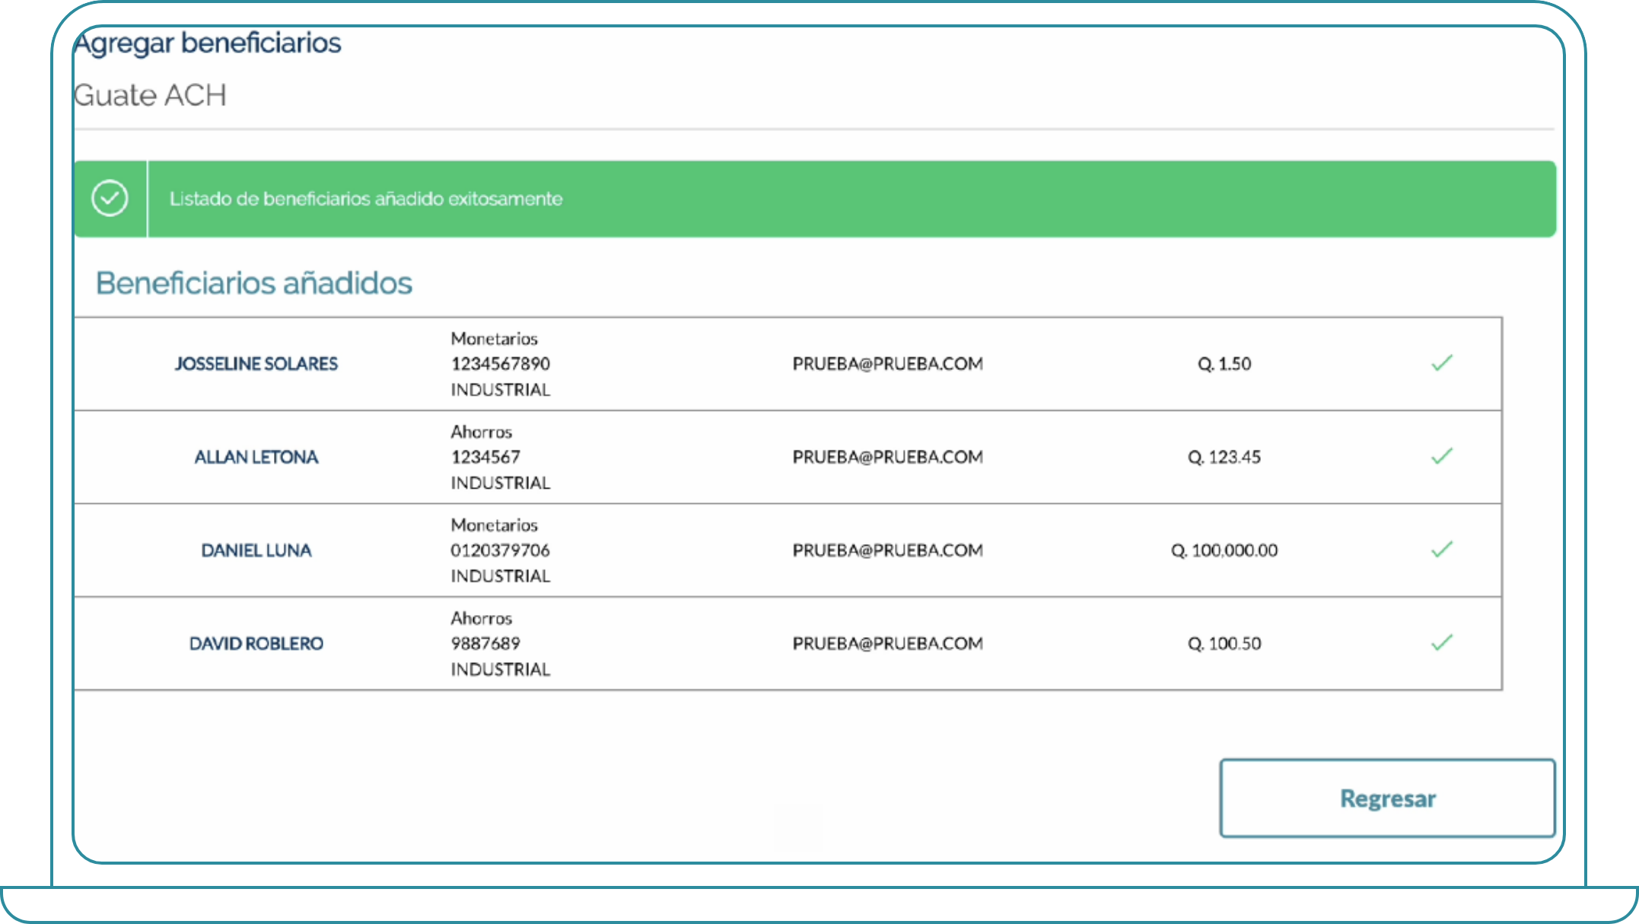
Task: Click Ahorros label in ALLAN LETONA row
Action: tap(481, 432)
